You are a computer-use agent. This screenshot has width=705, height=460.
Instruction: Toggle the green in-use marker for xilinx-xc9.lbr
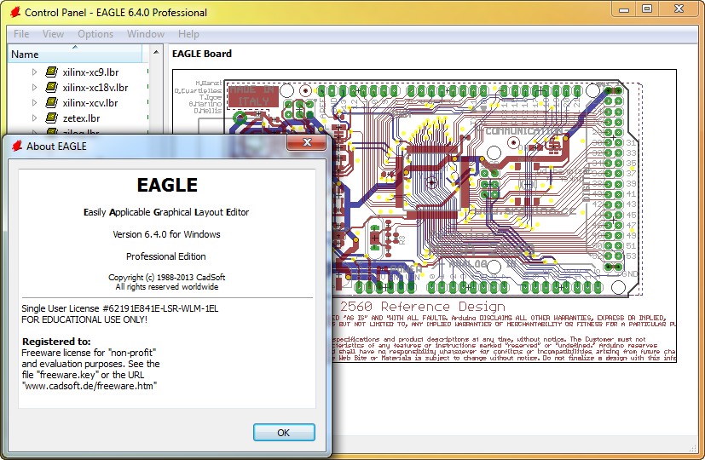(148, 72)
